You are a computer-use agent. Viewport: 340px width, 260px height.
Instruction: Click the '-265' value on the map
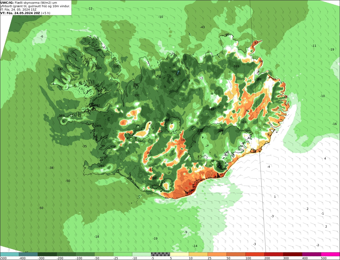tap(211, 109)
